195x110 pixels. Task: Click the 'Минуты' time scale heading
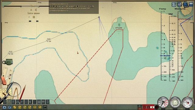pyautogui.click(x=180, y=9)
